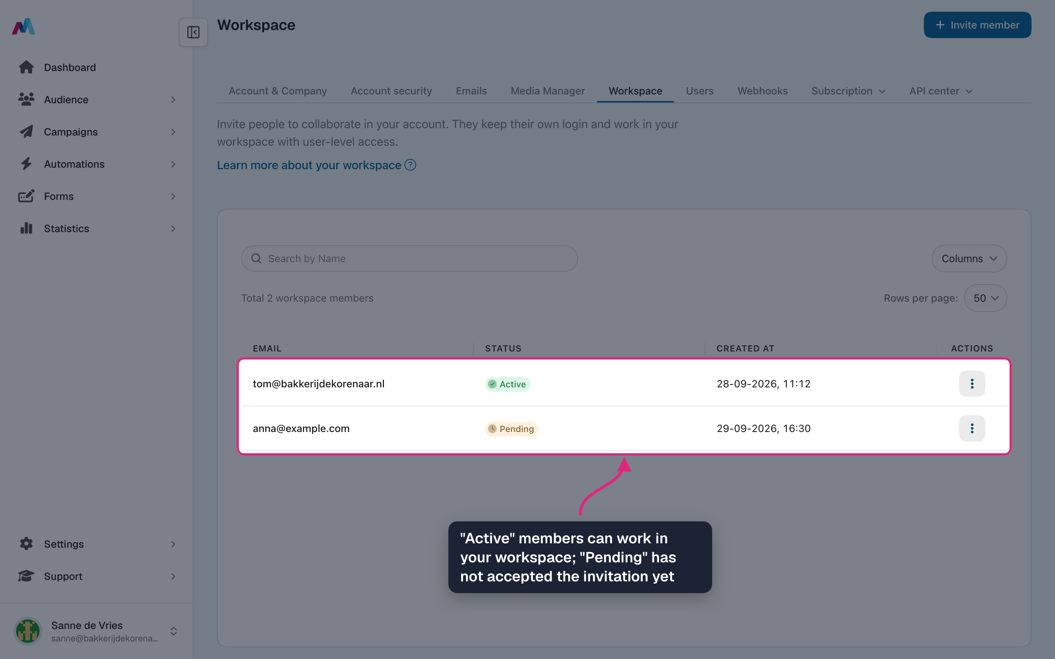Click Sanne de Vries avatar
Screen dimensions: 1055x659
click(x=28, y=631)
